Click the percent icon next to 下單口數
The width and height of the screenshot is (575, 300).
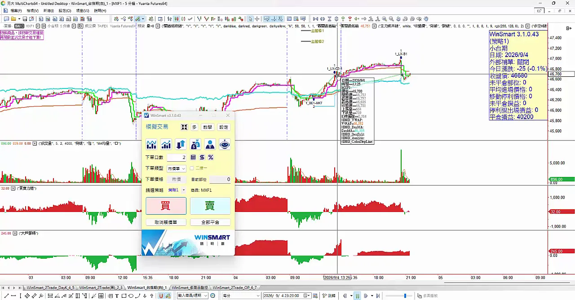(x=210, y=157)
